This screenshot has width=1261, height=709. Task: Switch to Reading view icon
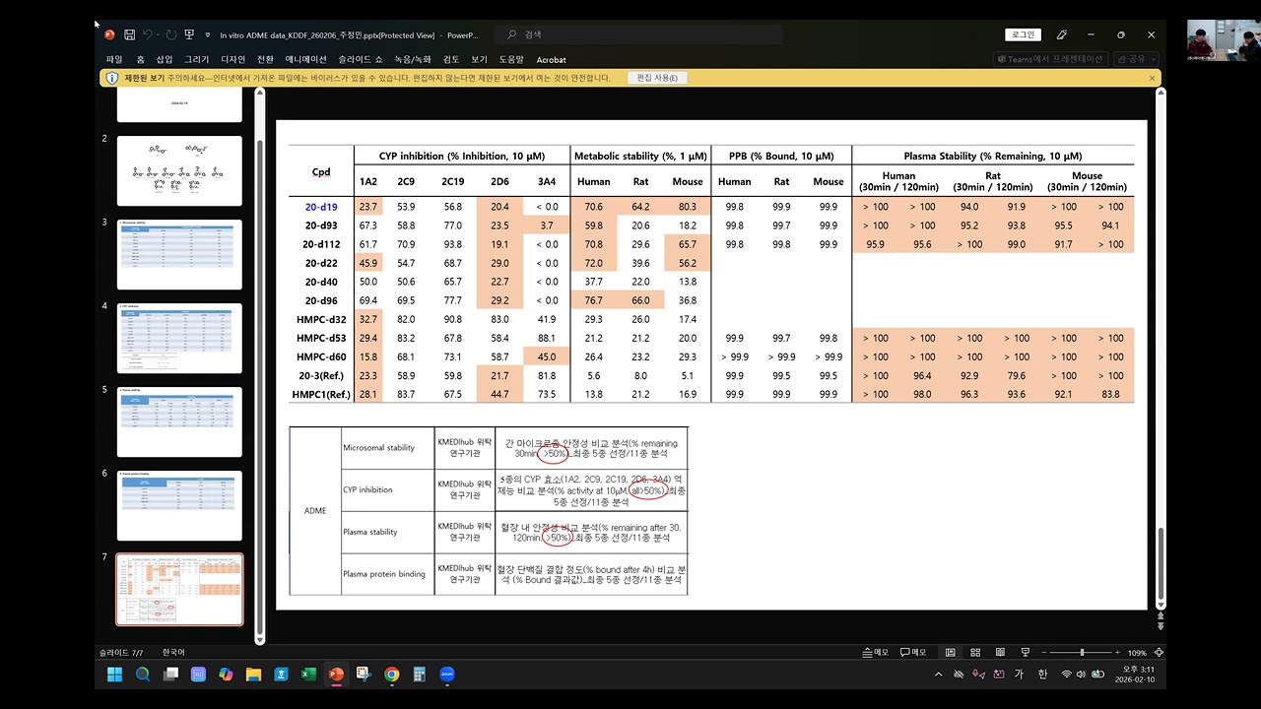tap(1000, 652)
